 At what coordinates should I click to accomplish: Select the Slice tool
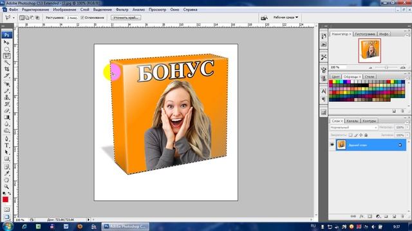[x=6, y=76]
